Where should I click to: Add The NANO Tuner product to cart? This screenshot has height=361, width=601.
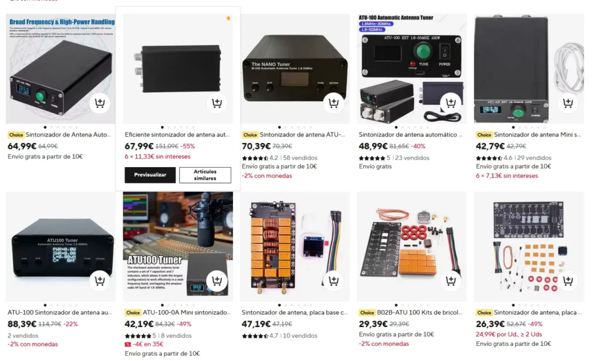click(333, 103)
